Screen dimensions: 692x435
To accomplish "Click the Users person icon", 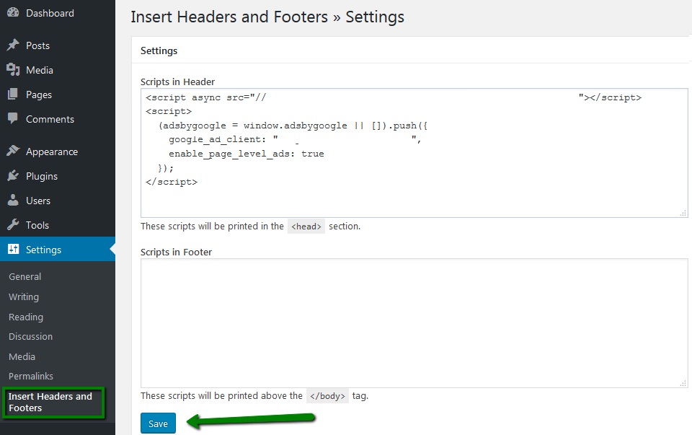I will point(13,200).
